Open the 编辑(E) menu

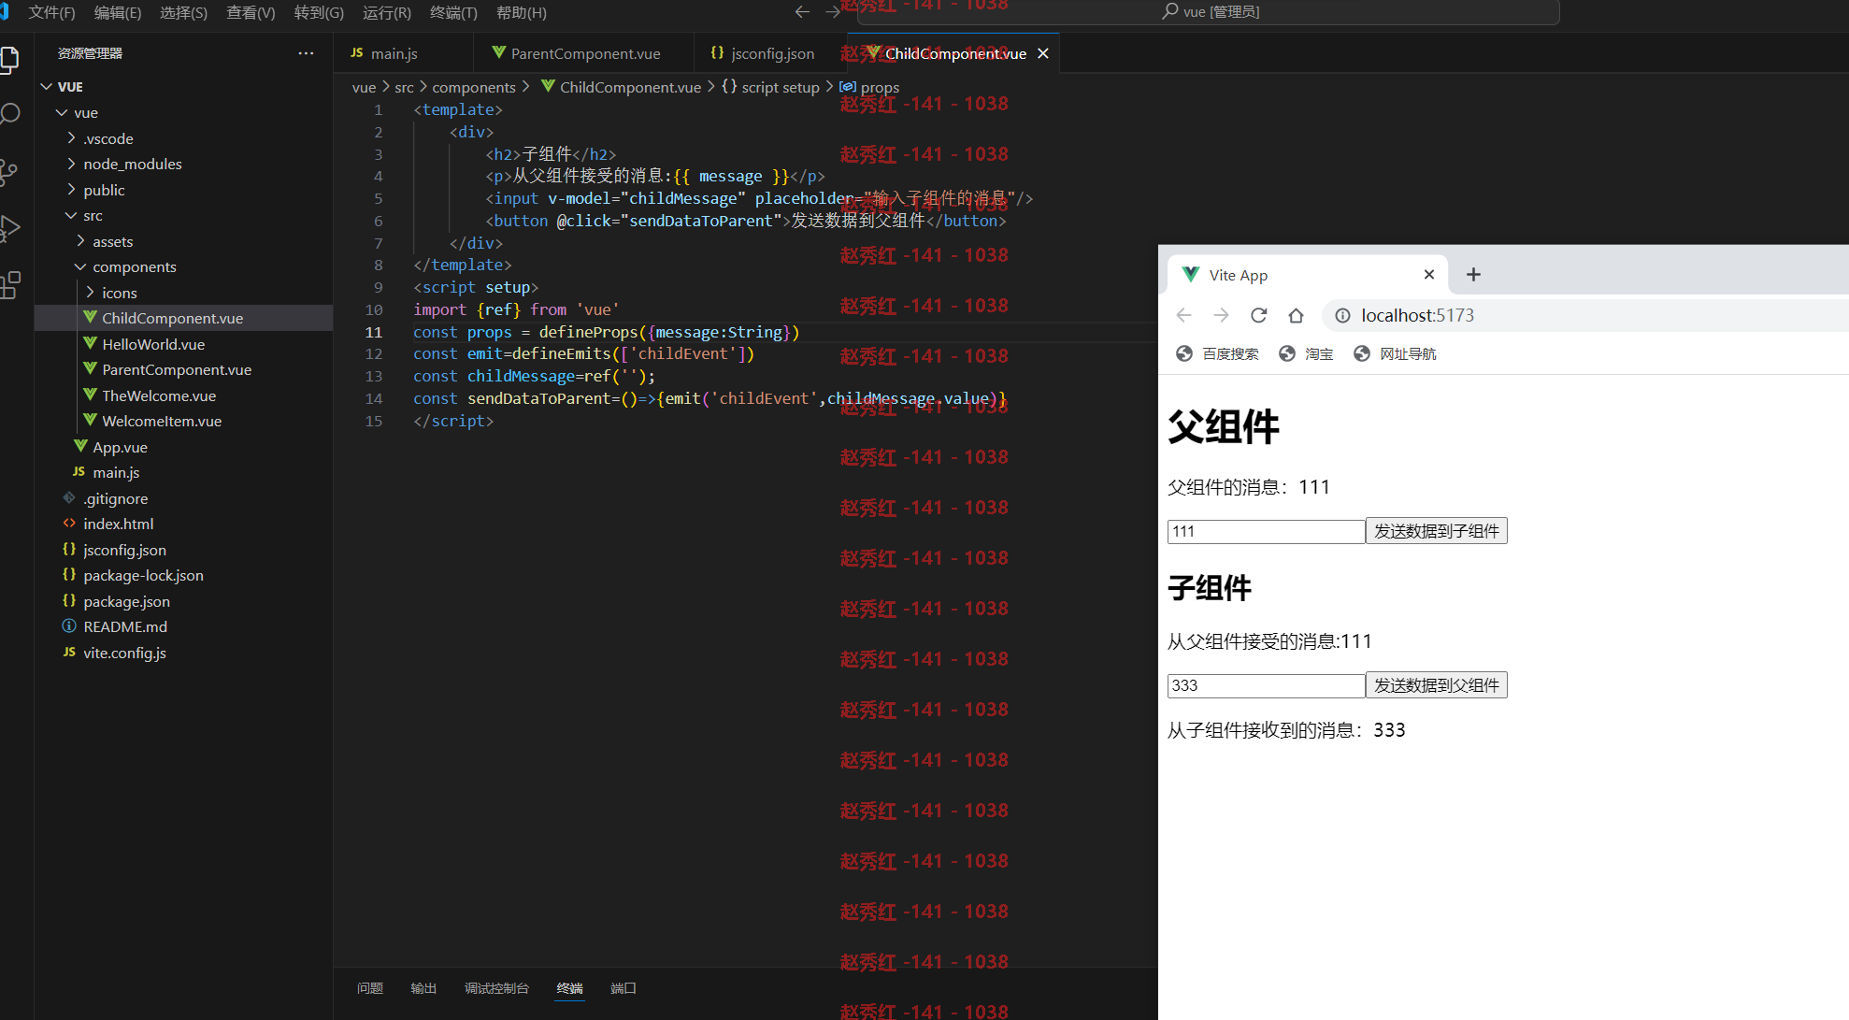coord(118,12)
